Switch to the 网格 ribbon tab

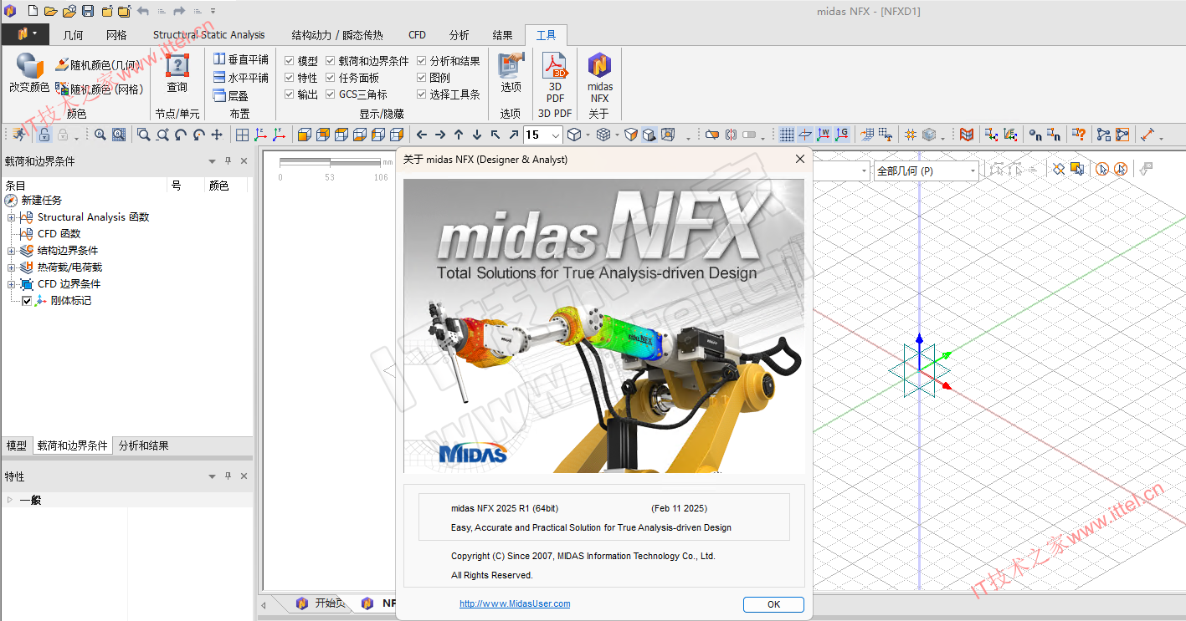[116, 35]
